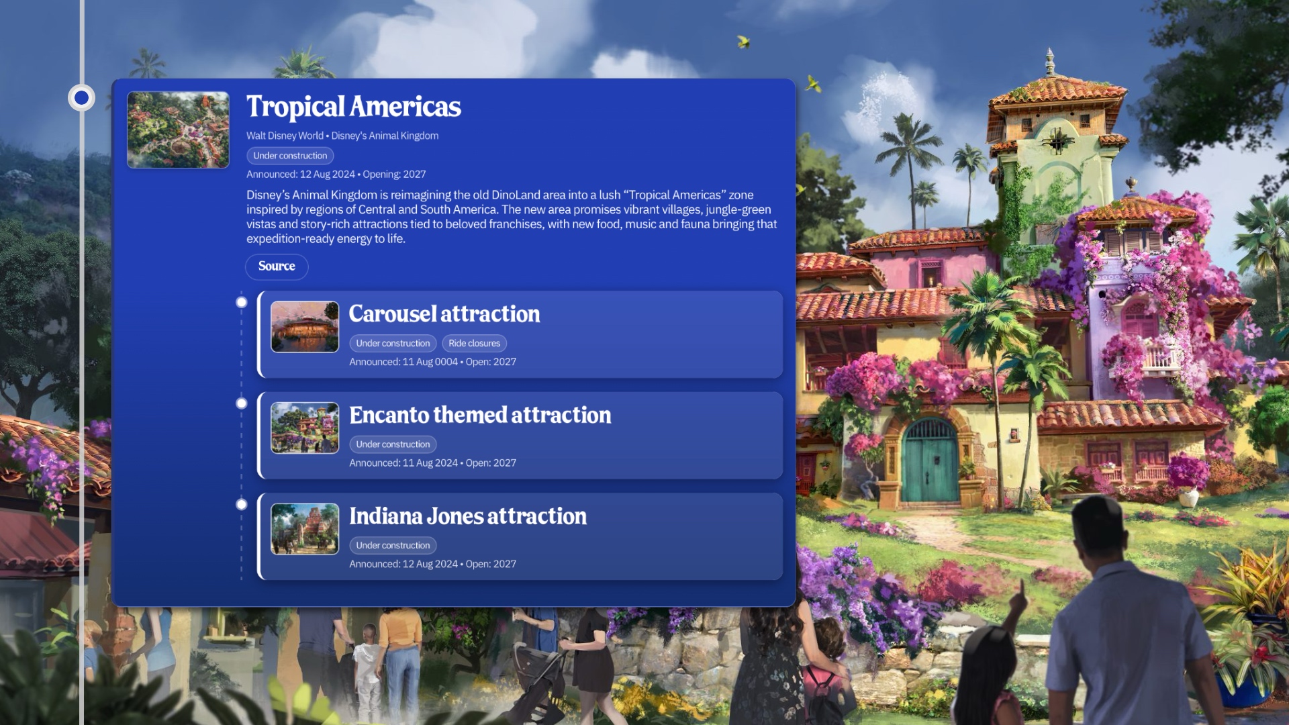The width and height of the screenshot is (1289, 725).
Task: Open the Tropical Americas aerial thumbnail
Action: (x=178, y=130)
